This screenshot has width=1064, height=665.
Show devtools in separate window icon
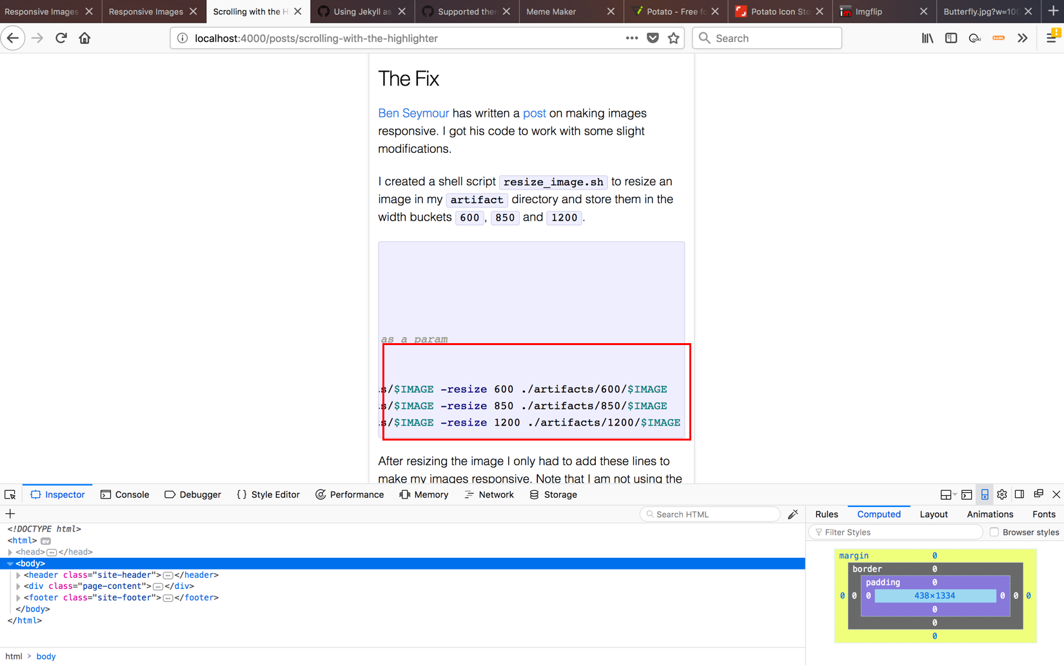pos(1038,495)
